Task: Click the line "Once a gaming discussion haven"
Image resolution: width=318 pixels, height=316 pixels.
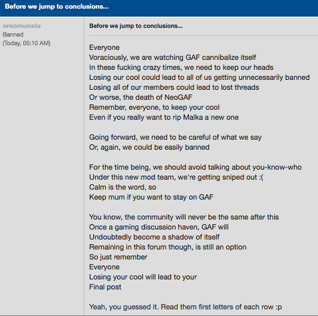Action: 159,227
